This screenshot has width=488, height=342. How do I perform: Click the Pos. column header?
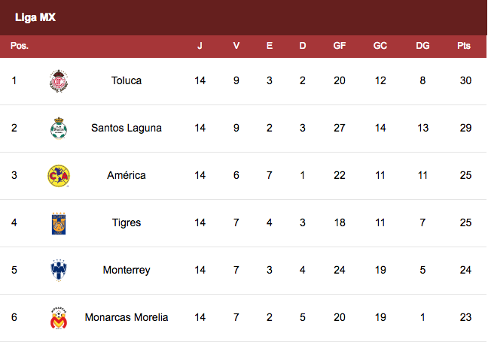click(20, 46)
